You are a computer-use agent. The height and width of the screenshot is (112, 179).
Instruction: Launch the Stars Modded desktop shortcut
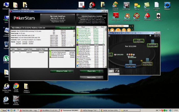tap(92, 5)
